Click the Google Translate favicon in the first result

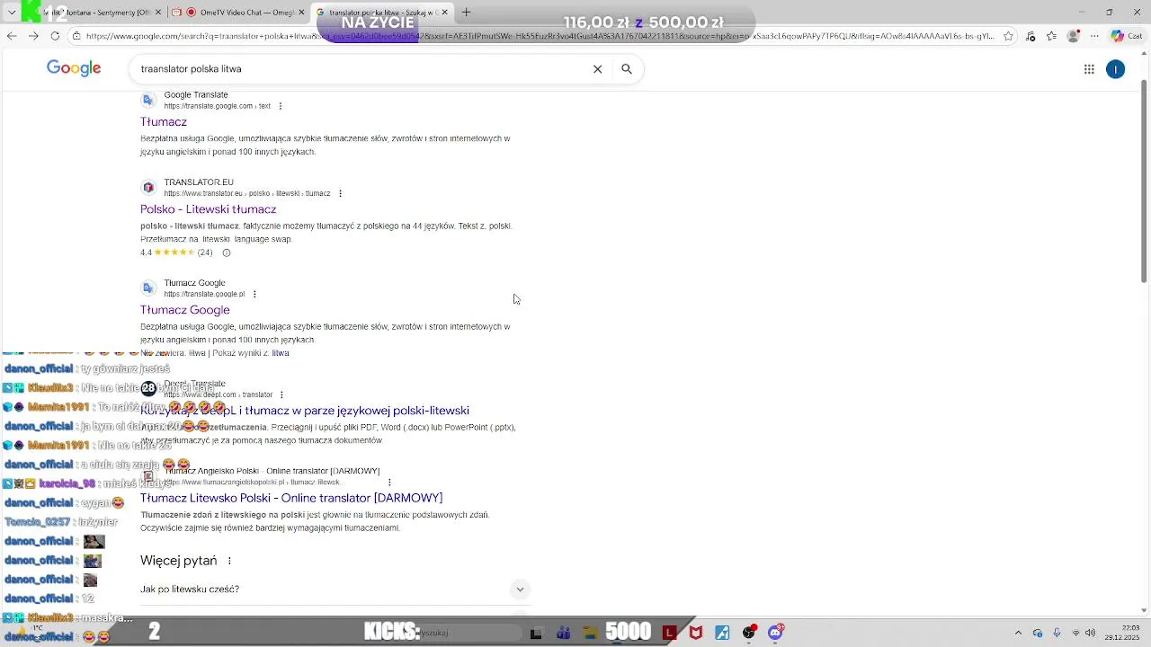pos(148,100)
